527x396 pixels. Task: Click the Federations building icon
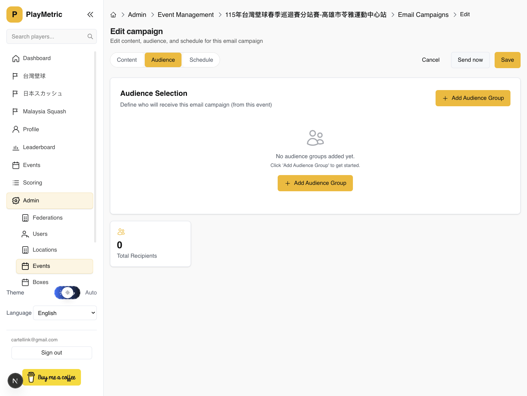point(25,218)
